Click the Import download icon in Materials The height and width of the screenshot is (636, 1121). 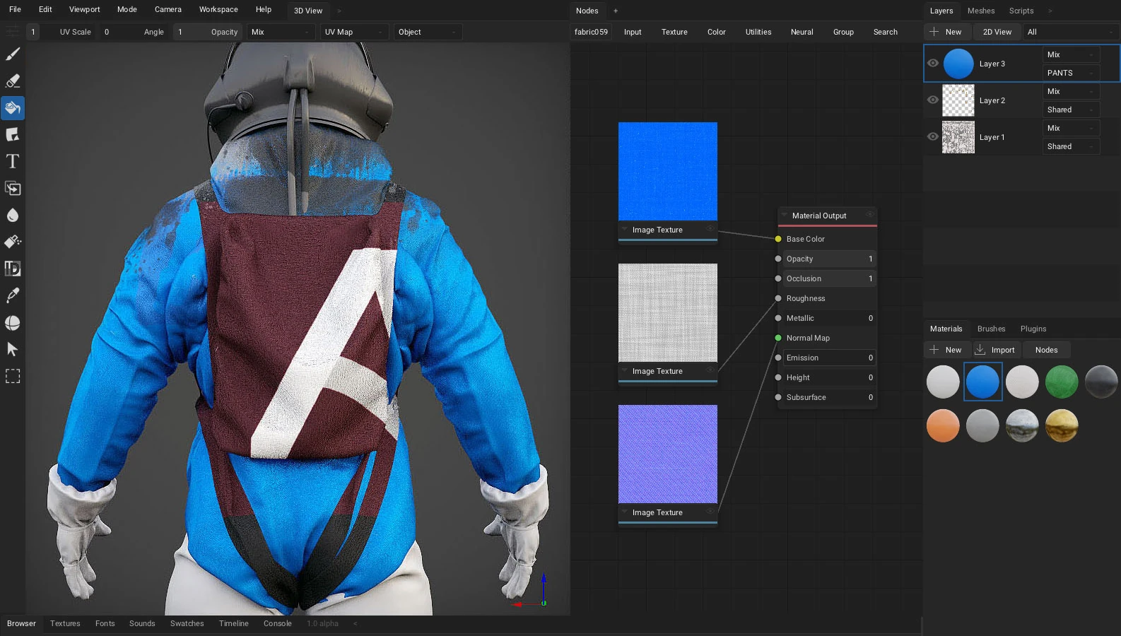pyautogui.click(x=980, y=349)
